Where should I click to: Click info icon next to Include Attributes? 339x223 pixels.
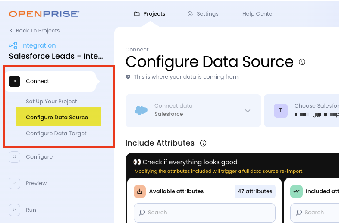tap(203, 143)
